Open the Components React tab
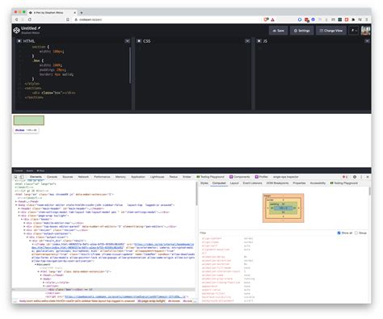The image size is (383, 319). coord(240,177)
